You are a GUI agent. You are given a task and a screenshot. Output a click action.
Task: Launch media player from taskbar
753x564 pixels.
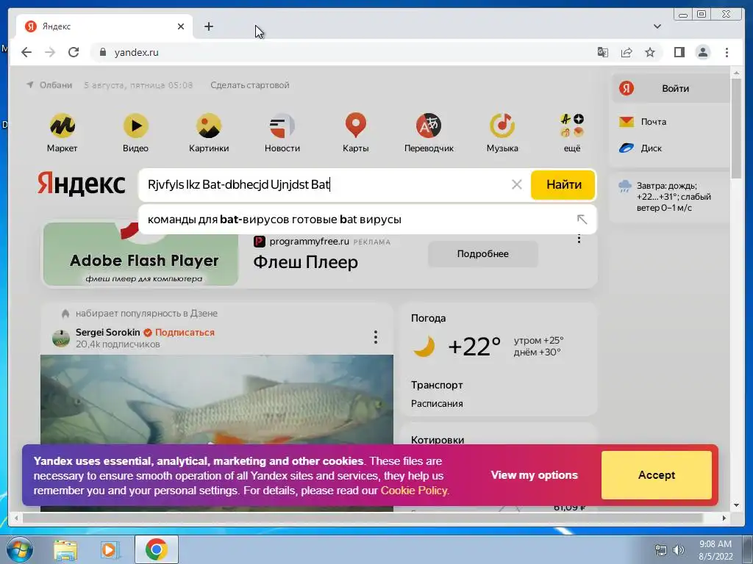tap(110, 550)
